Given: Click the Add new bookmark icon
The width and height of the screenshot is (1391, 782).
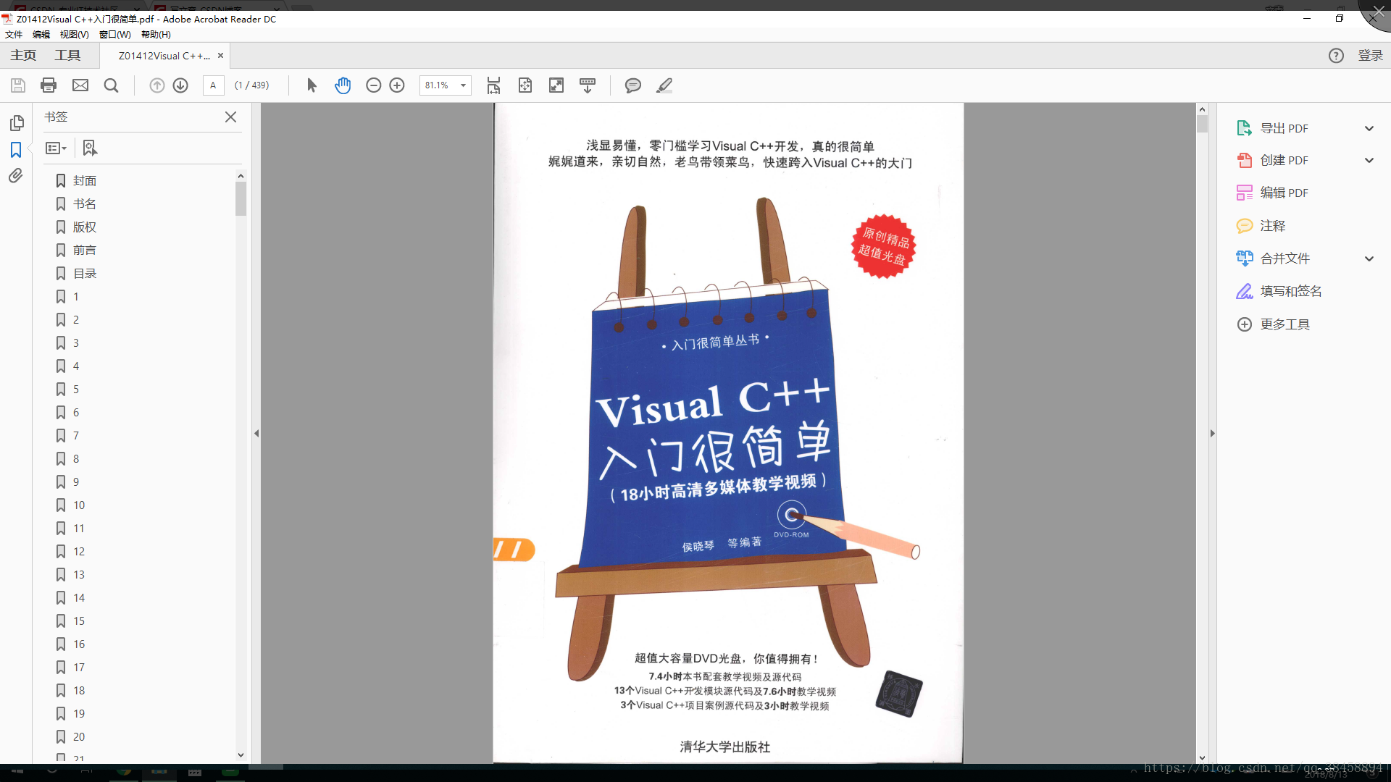Looking at the screenshot, I should click(90, 148).
